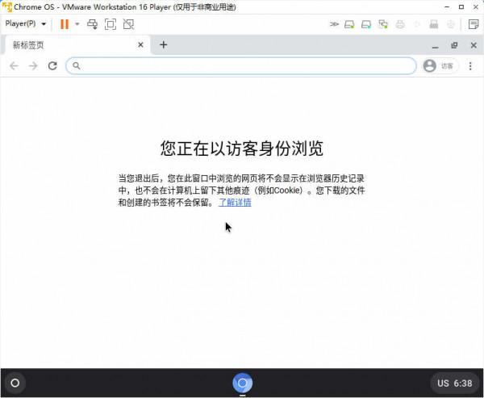The image size is (484, 398).
Task: Click the greyed printer device icon
Action: tap(400, 24)
